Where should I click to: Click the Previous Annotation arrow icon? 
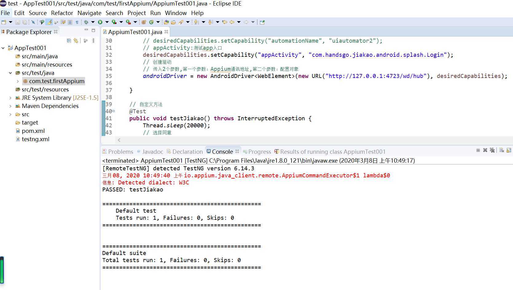coord(210,22)
